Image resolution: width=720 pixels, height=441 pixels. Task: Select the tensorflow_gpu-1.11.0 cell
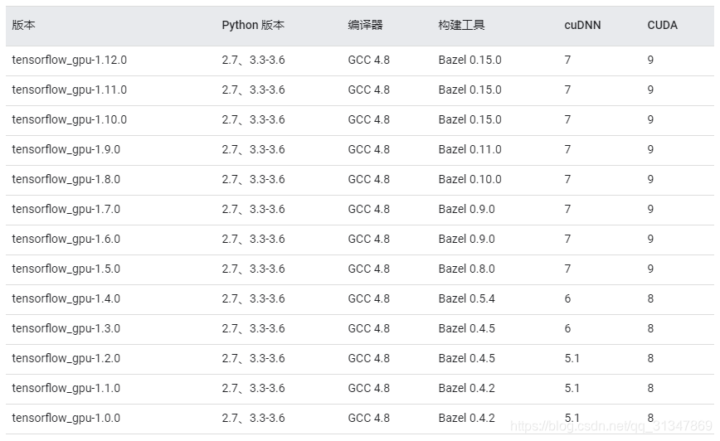pos(70,90)
